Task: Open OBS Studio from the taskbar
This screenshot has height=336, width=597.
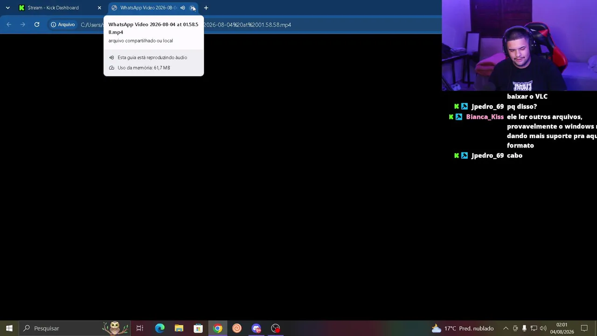Action: pyautogui.click(x=276, y=328)
